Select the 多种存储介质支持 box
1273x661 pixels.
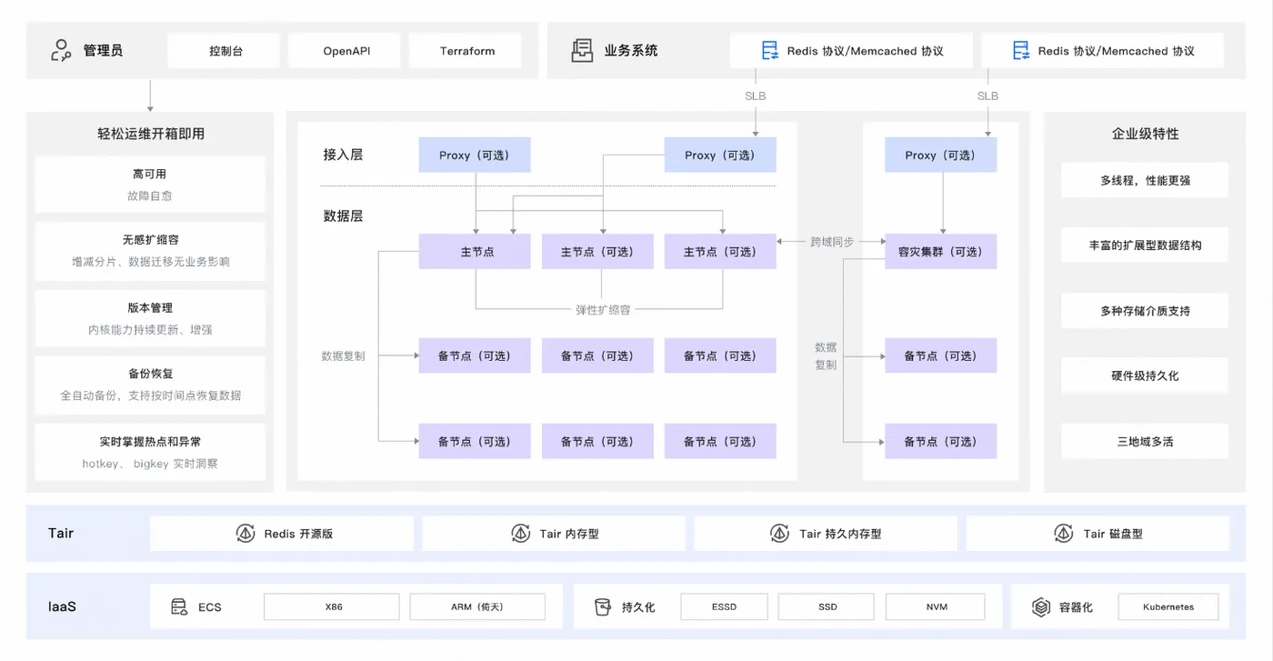(x=1145, y=311)
